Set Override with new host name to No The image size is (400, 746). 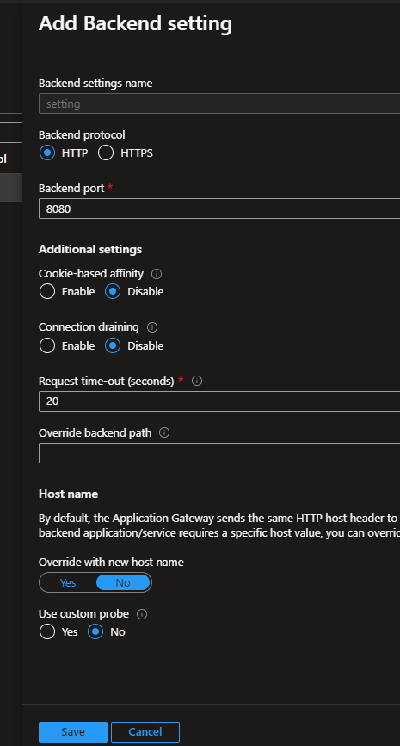point(123,583)
